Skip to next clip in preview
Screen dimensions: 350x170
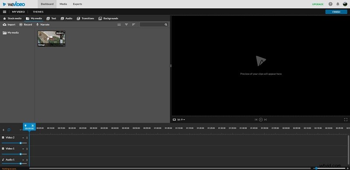266,120
